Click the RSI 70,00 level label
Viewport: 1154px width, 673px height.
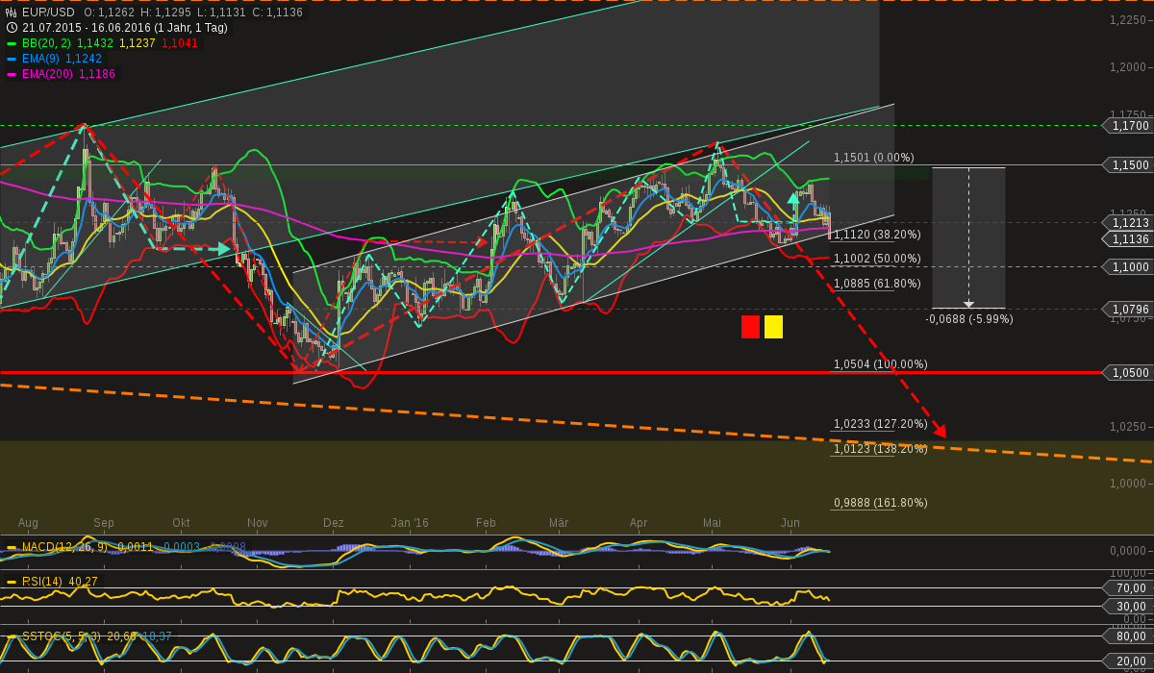1130,588
